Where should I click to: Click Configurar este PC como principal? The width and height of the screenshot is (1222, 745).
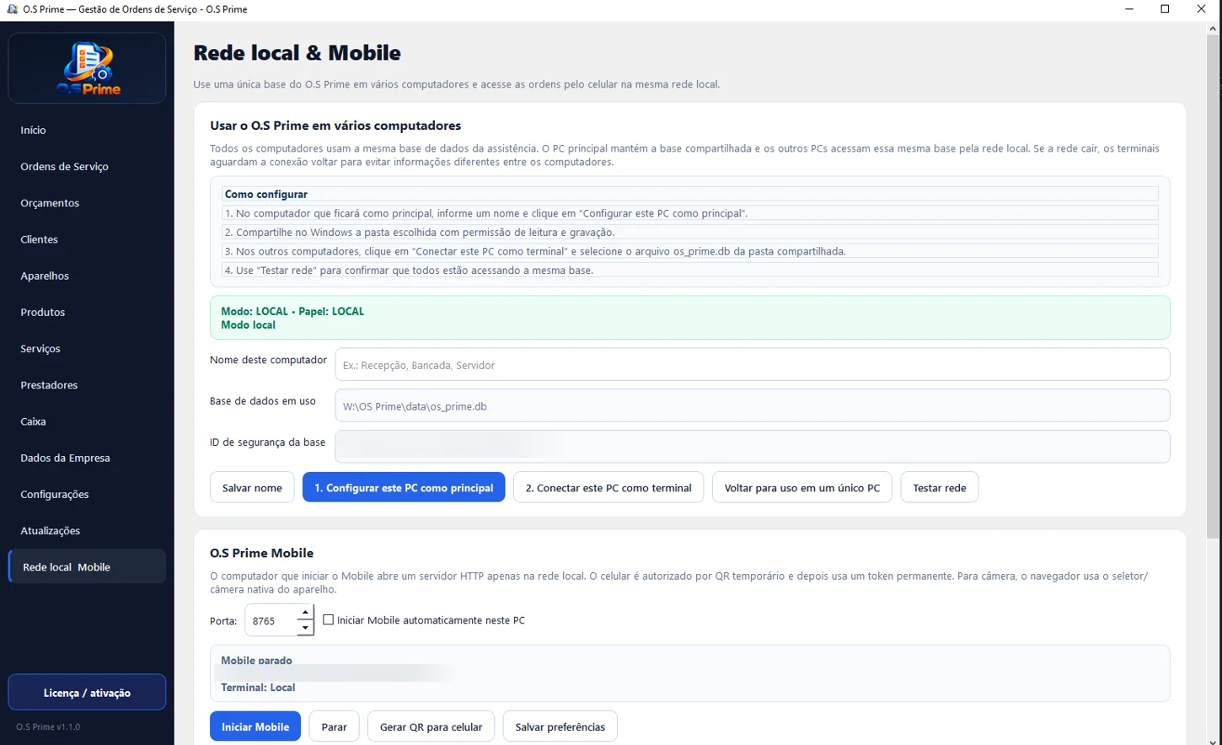click(x=404, y=488)
